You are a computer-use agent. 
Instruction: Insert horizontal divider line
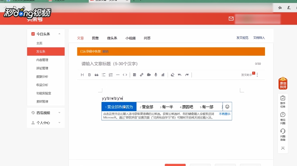[x=118, y=75]
